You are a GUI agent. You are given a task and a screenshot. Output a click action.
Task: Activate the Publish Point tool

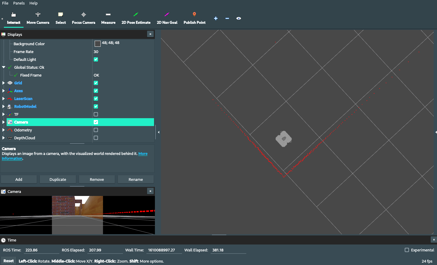point(194,18)
